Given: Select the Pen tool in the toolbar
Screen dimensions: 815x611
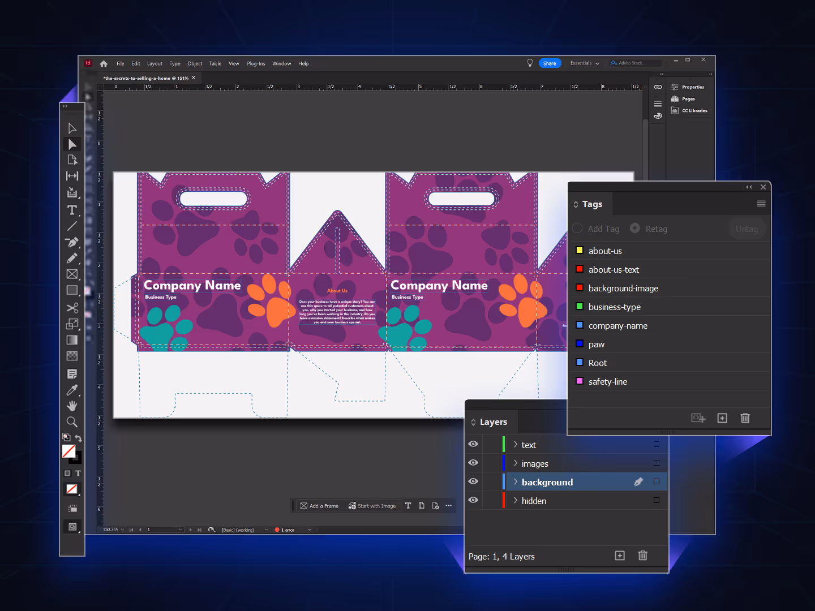Looking at the screenshot, I should coord(72,242).
